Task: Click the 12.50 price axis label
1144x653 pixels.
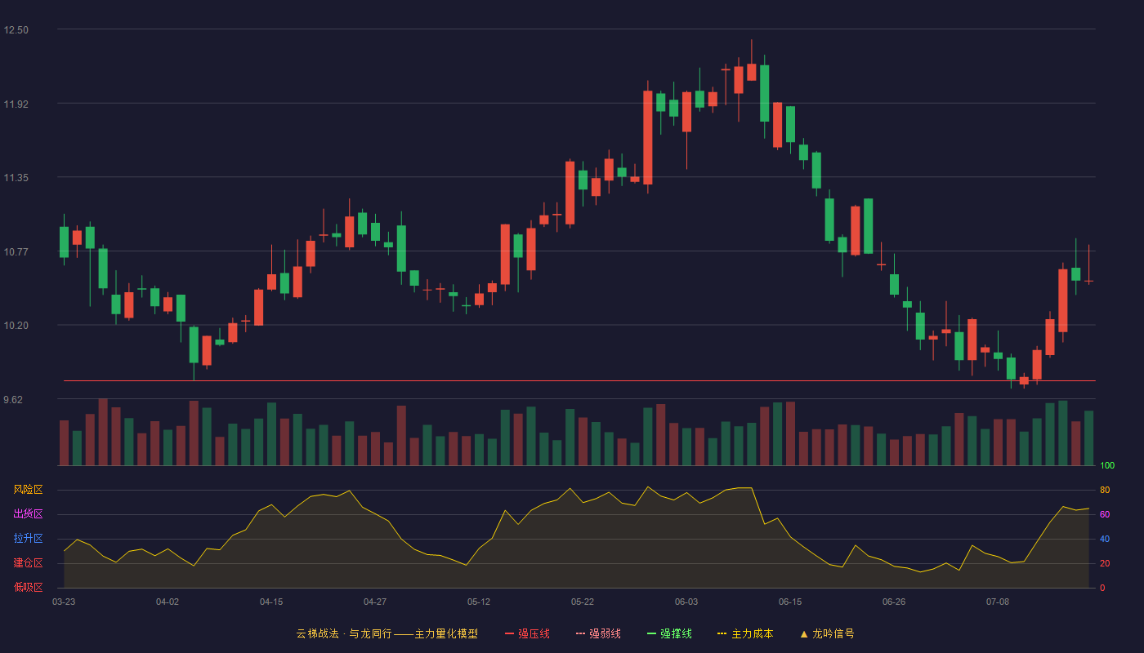Action: point(16,30)
